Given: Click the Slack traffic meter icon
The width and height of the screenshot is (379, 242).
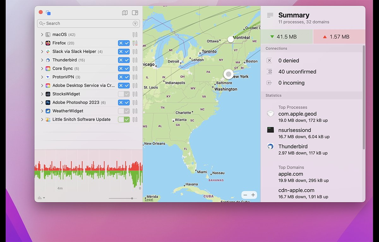Looking at the screenshot, I should 135,52.
